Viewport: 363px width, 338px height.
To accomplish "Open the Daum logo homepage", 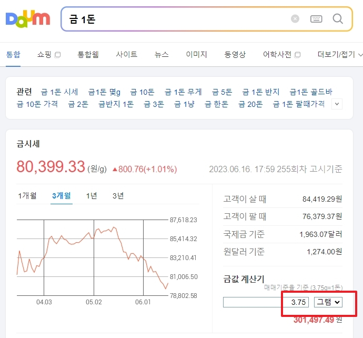I will click(28, 19).
